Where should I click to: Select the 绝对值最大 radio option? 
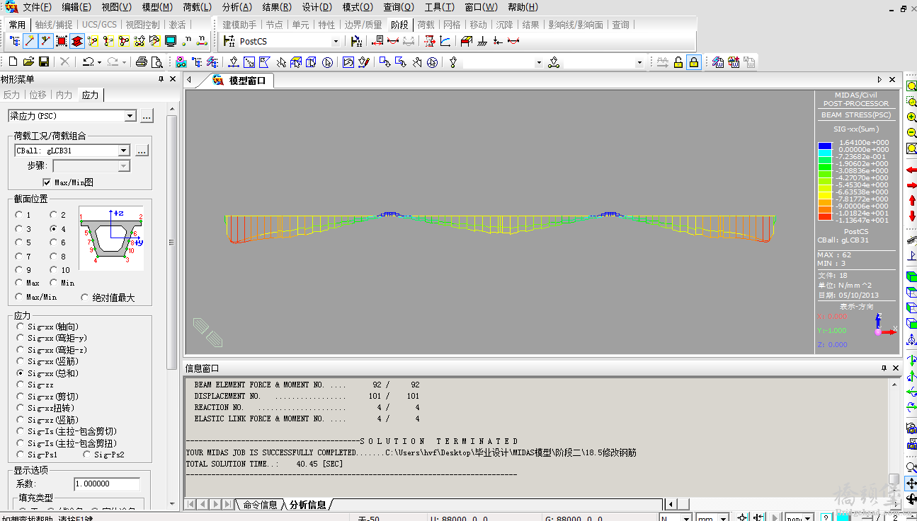point(85,298)
